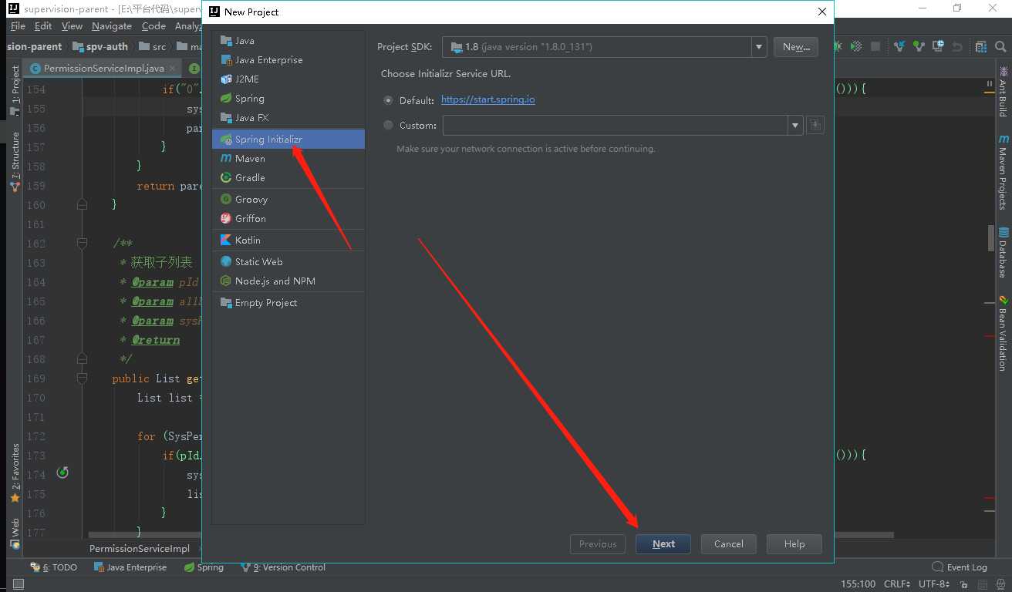Click the Custom URL input field
Image resolution: width=1012 pixels, height=592 pixels.
615,125
